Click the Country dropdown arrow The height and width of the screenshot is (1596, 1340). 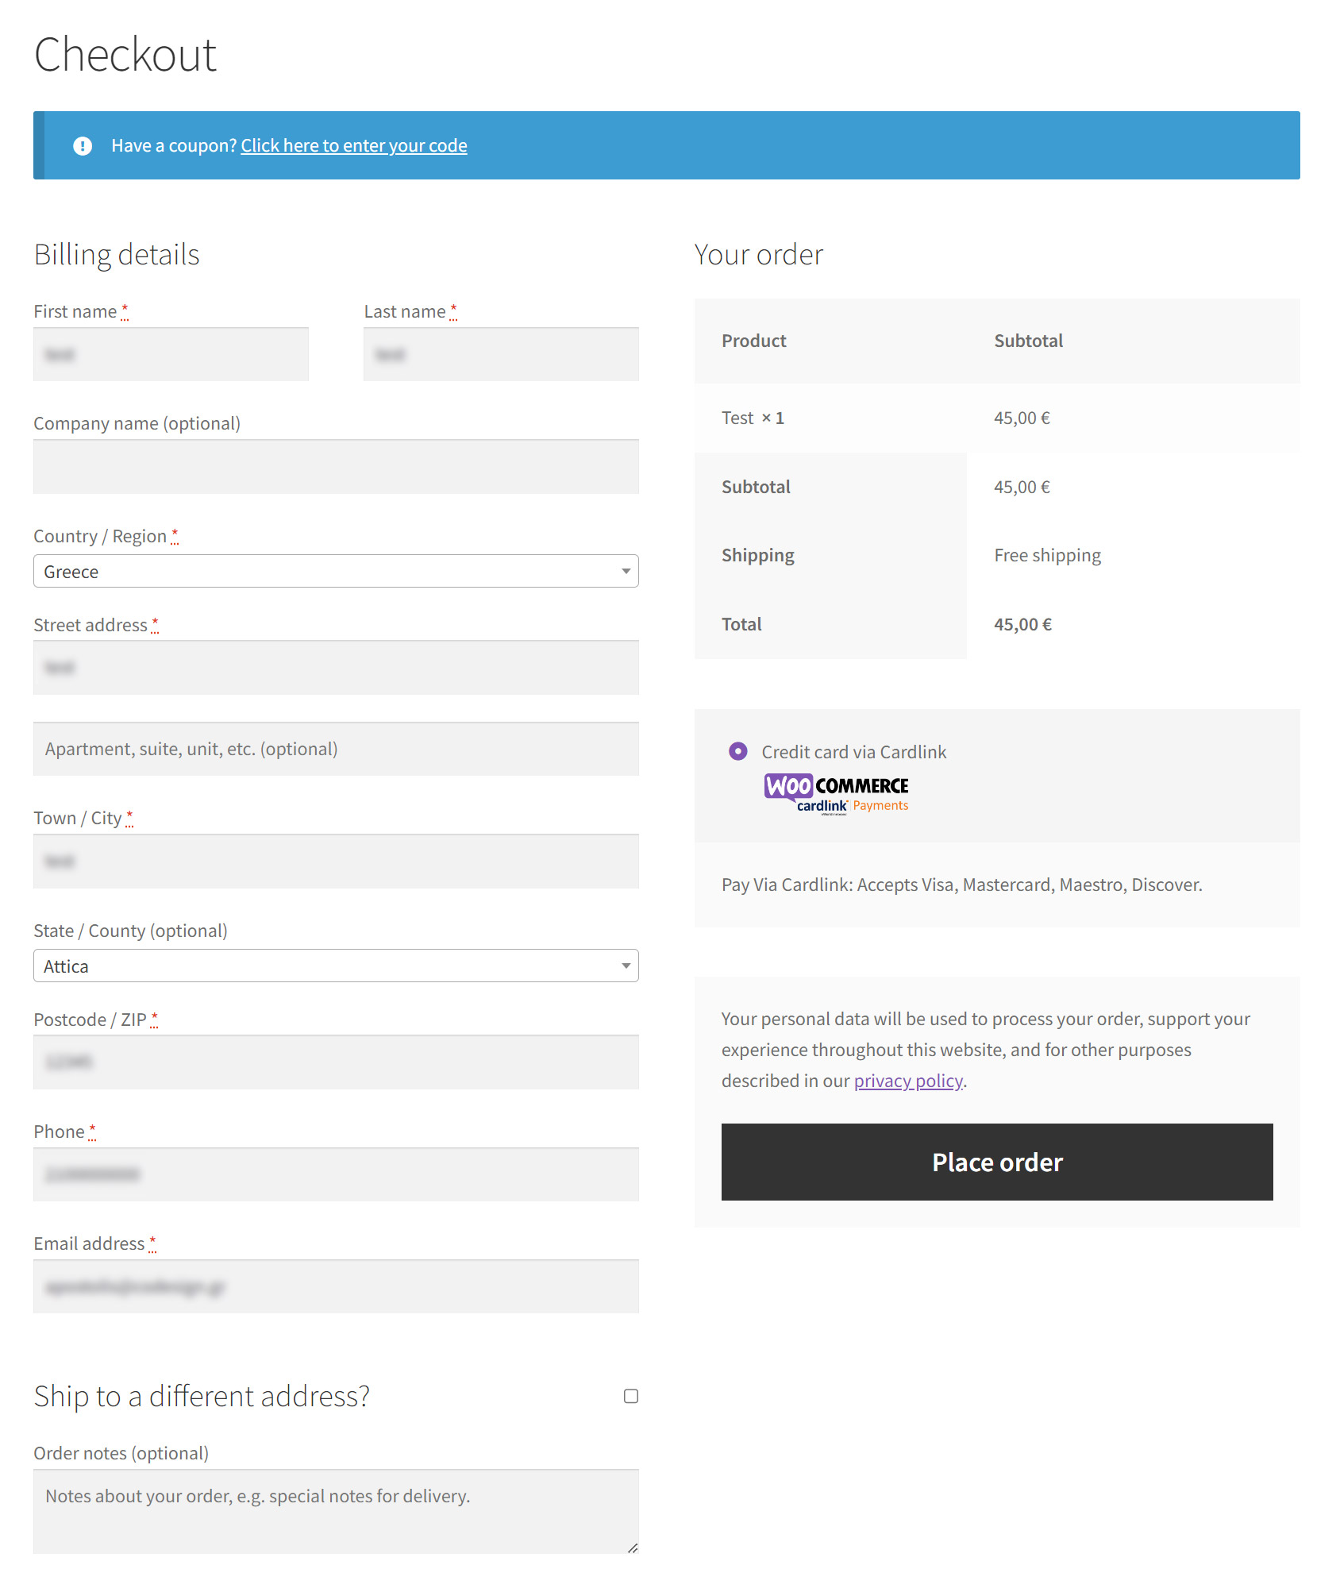[626, 572]
